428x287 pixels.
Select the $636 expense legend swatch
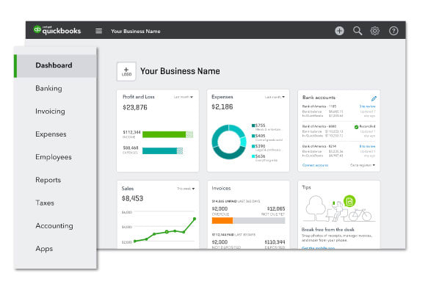click(x=253, y=156)
